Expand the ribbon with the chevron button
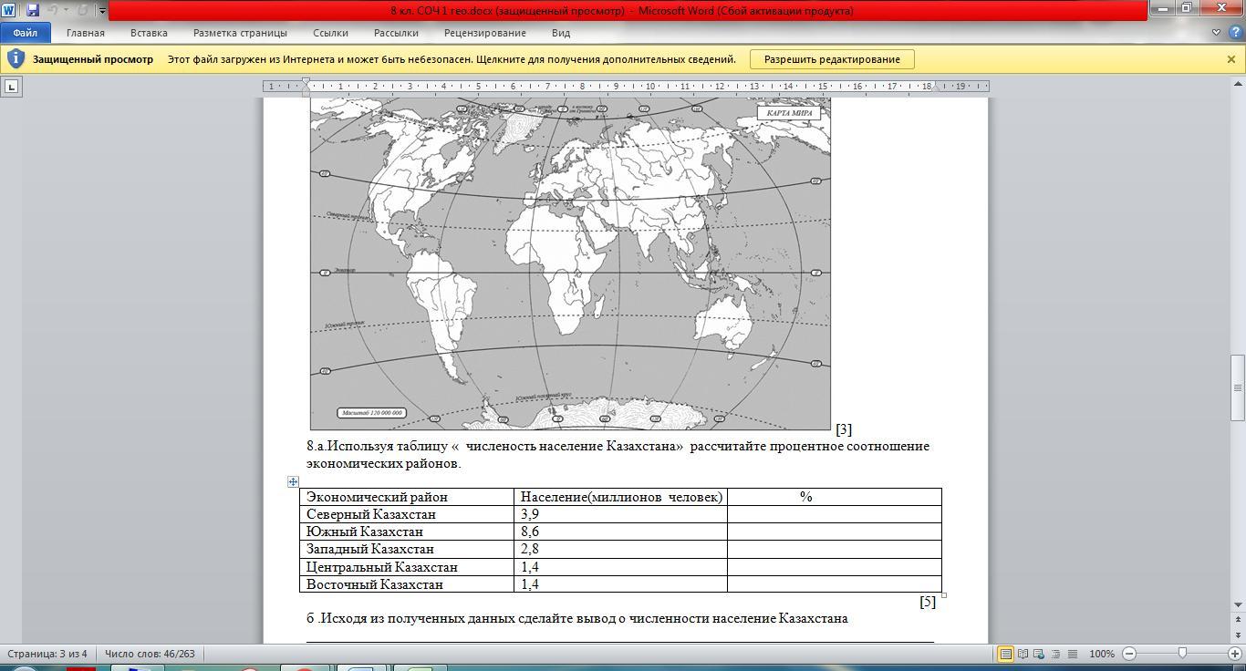Image resolution: width=1246 pixels, height=671 pixels. (x=1216, y=33)
